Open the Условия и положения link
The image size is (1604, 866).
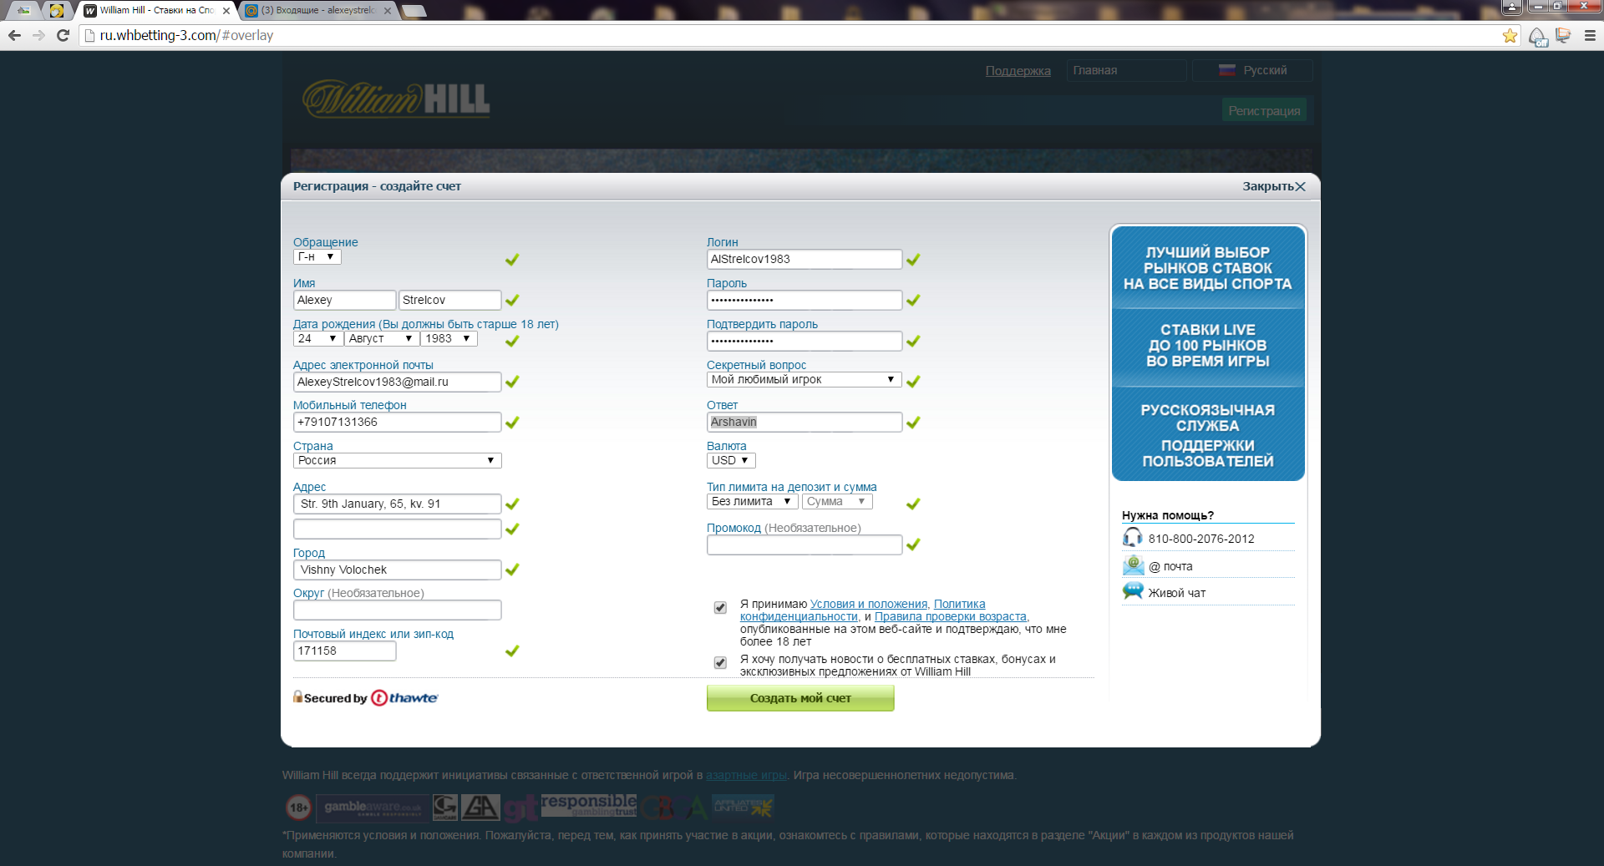pos(869,604)
